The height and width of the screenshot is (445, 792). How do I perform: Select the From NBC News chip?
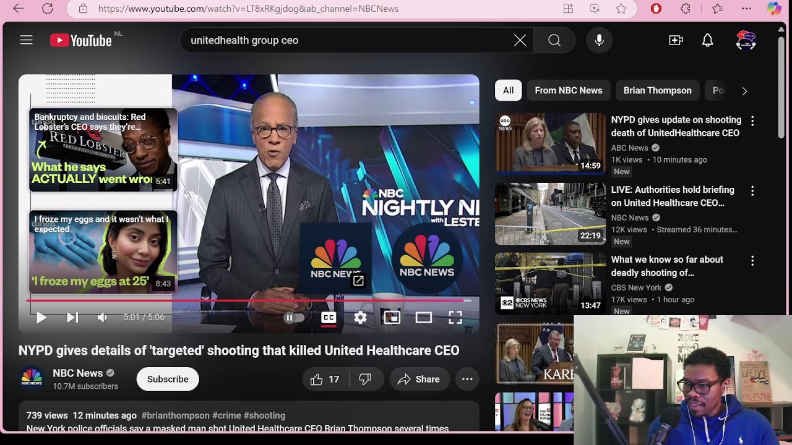[x=569, y=90]
